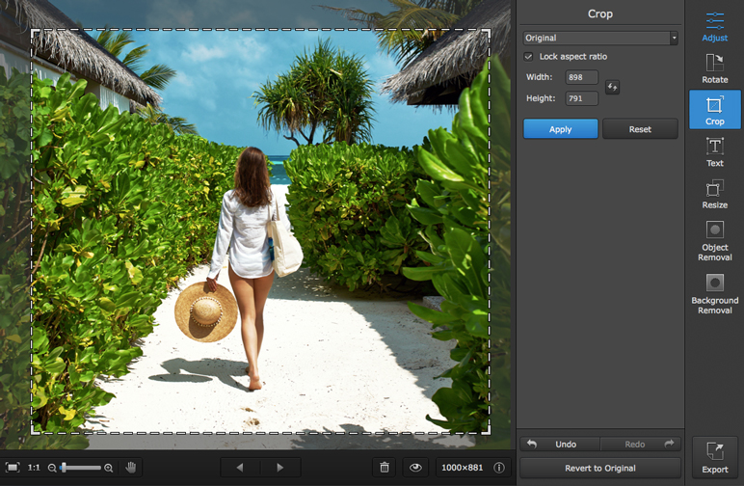This screenshot has height=486, width=744.
Task: Open the Resize tool
Action: pos(714,193)
